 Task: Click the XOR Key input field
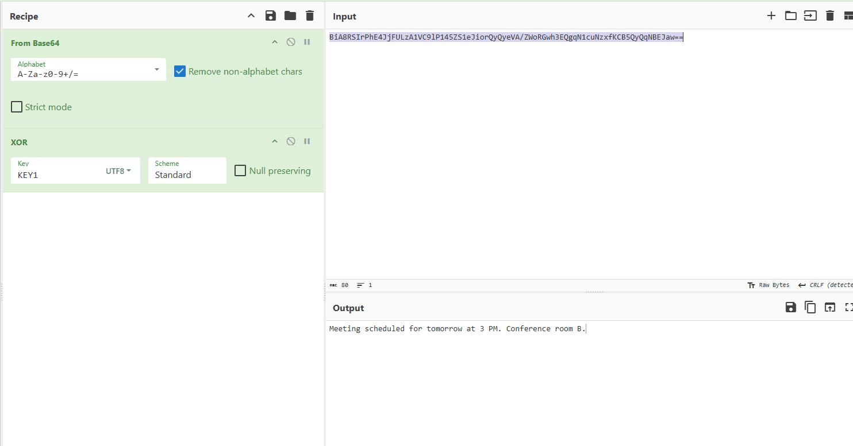pos(57,175)
